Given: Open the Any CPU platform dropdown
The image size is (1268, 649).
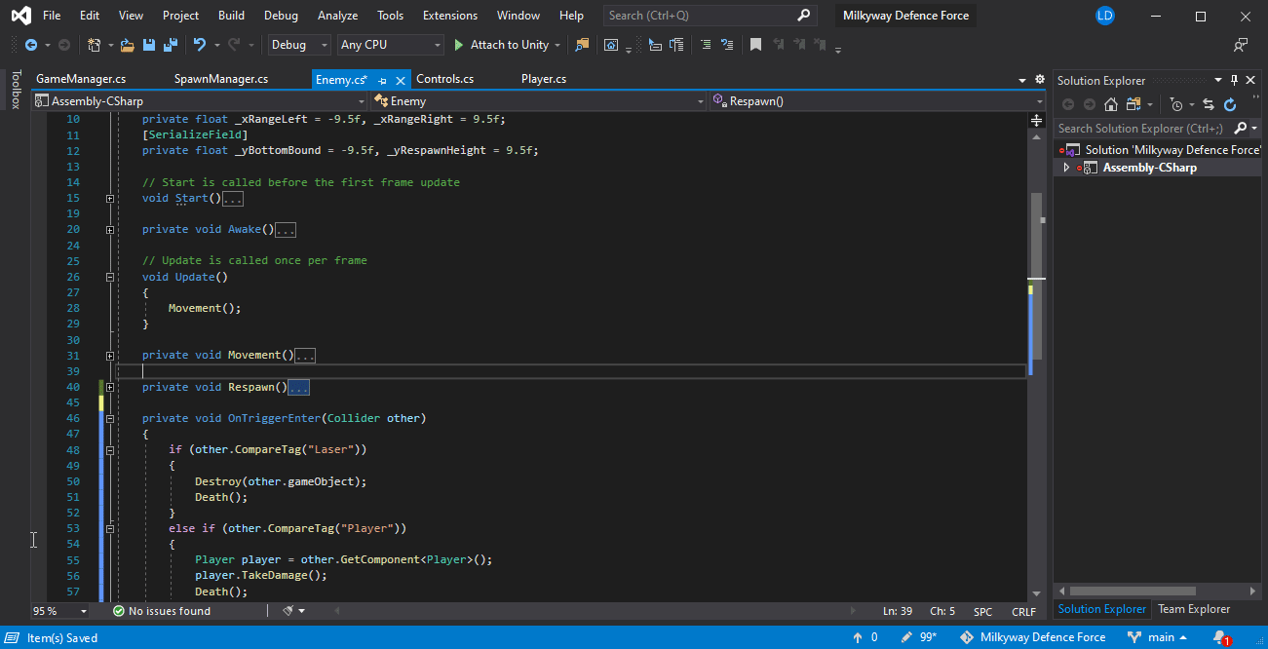Looking at the screenshot, I should [x=391, y=45].
